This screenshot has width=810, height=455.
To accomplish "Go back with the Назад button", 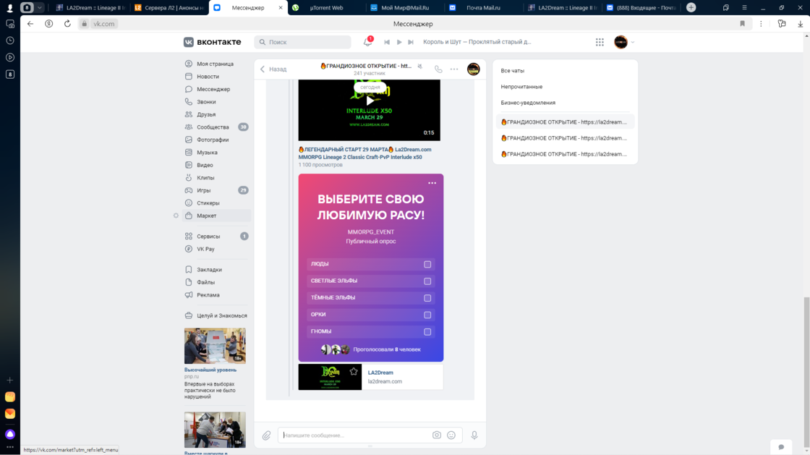I will pos(273,69).
